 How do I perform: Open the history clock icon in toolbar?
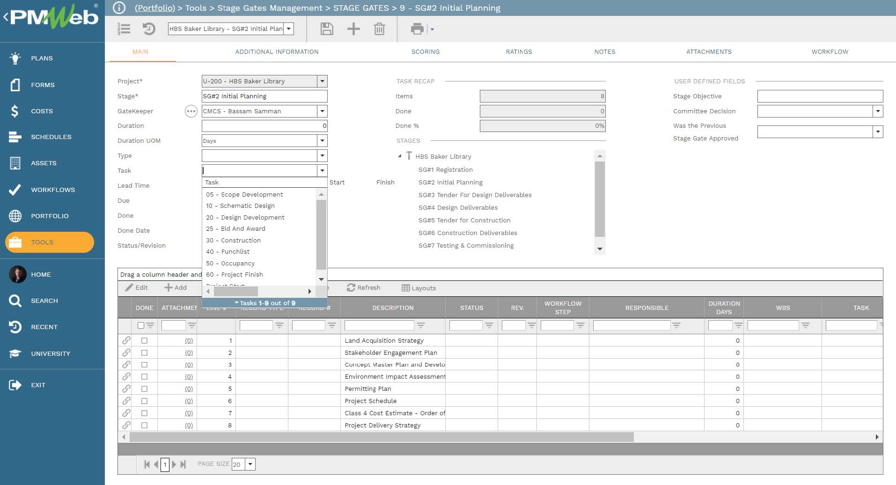pyautogui.click(x=149, y=29)
